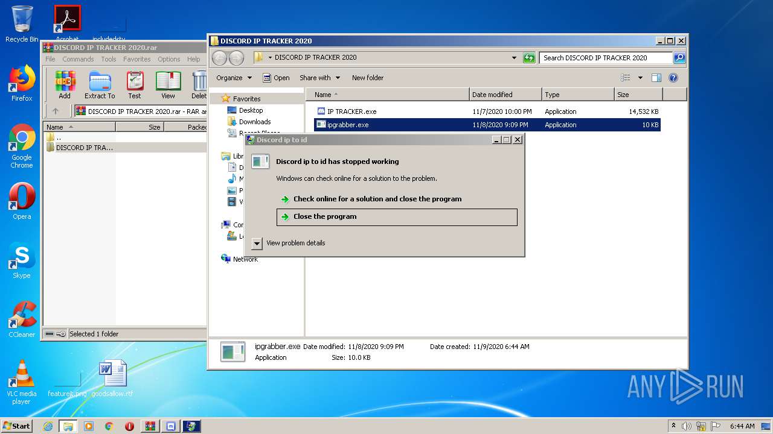Click the Open toolbar button
Screen dimensions: 773x434
pos(276,78)
